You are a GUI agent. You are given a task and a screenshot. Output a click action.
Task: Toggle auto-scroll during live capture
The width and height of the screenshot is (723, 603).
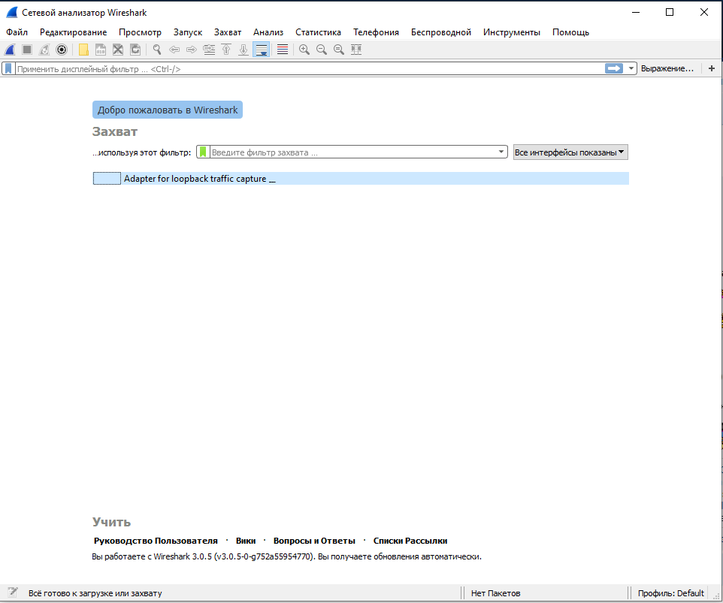coord(261,50)
